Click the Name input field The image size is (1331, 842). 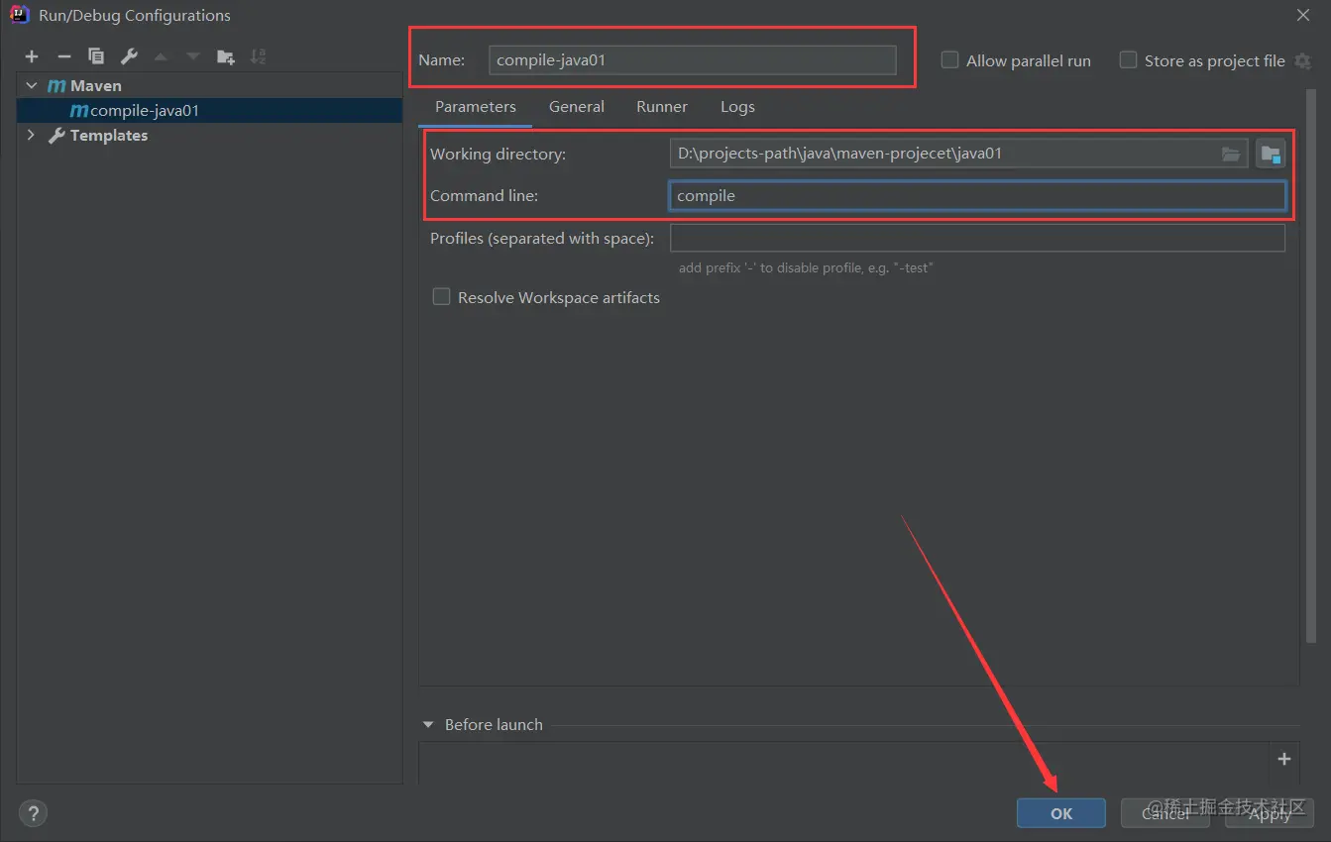coord(693,59)
